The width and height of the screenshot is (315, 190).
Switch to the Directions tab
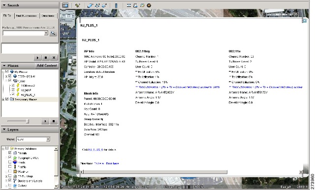click(48, 16)
